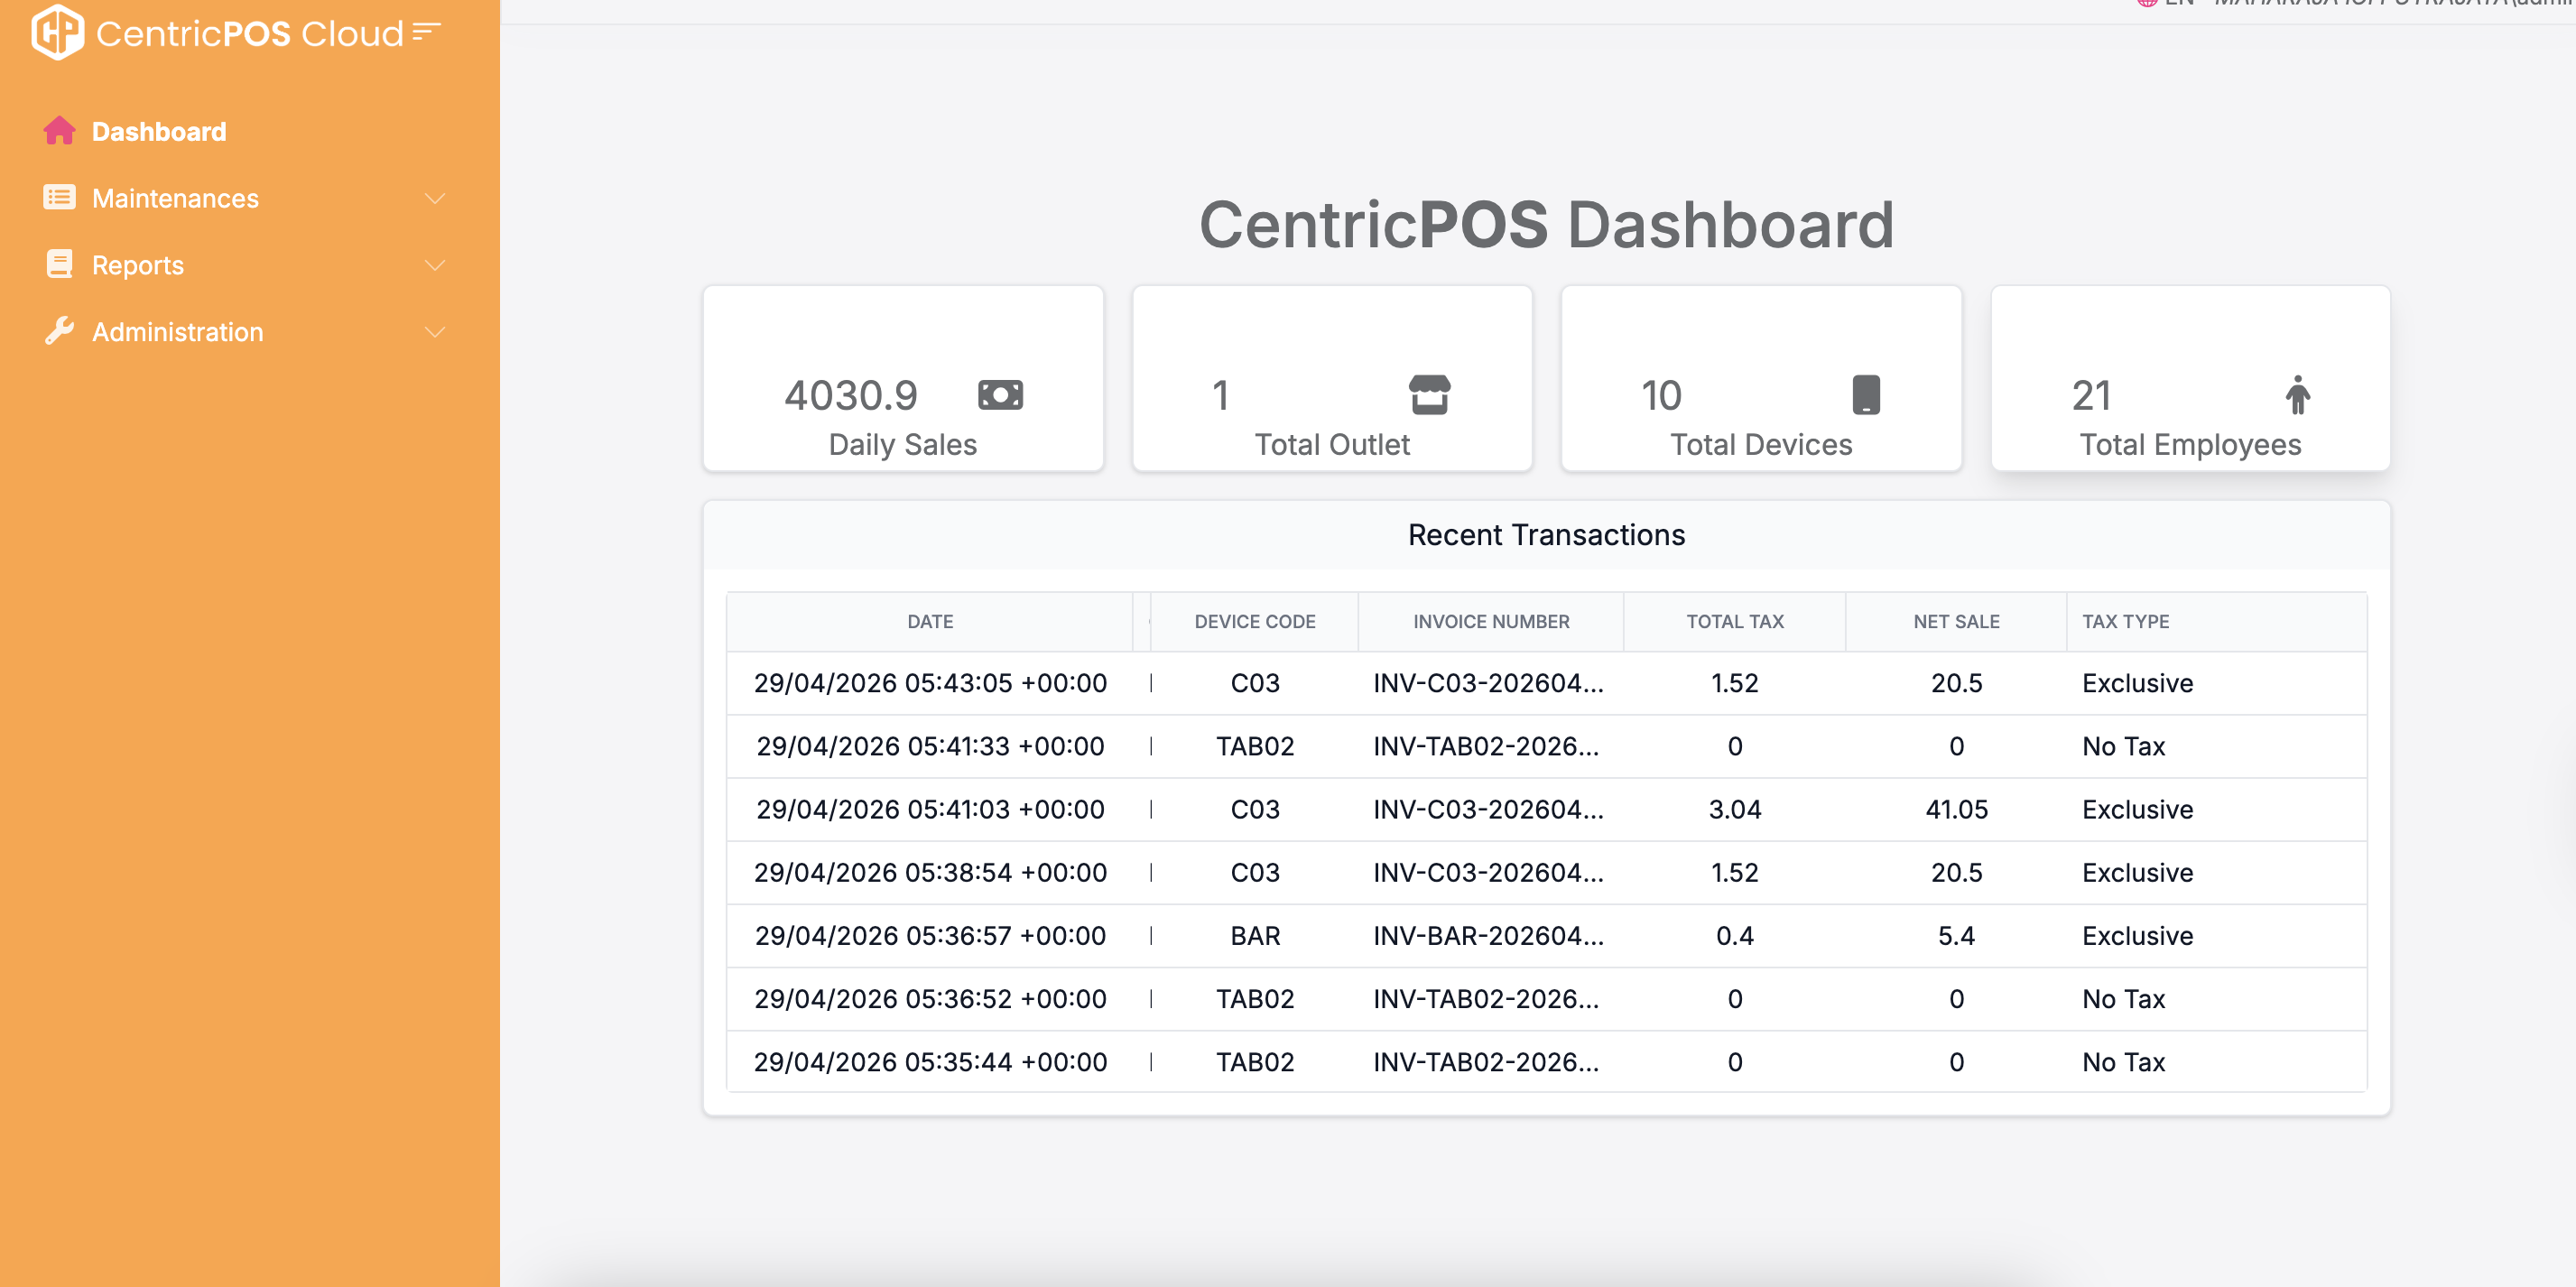2576x1287 pixels.
Task: Click invoice INV-C03-202604... in 05:41:03 row
Action: coord(1488,810)
